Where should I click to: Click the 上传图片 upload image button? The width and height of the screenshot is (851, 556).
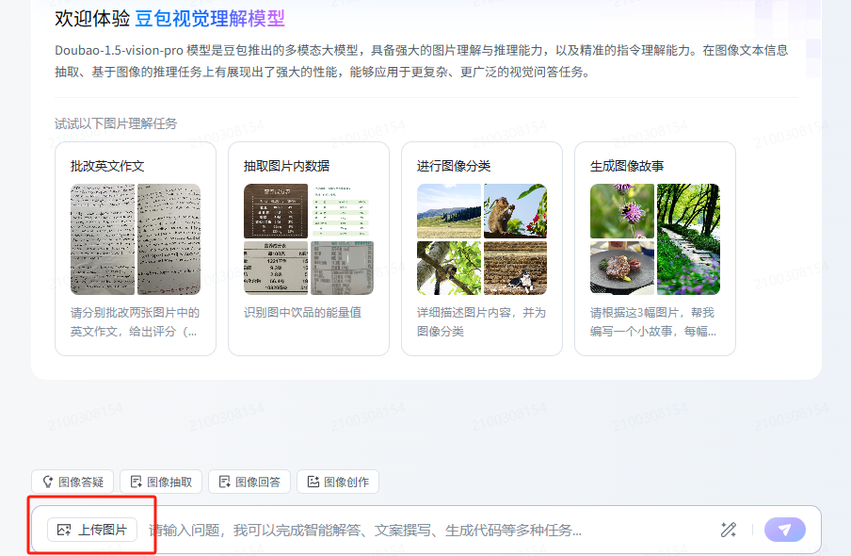coord(92,530)
